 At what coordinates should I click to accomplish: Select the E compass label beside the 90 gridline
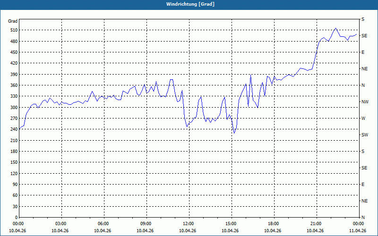[363, 185]
